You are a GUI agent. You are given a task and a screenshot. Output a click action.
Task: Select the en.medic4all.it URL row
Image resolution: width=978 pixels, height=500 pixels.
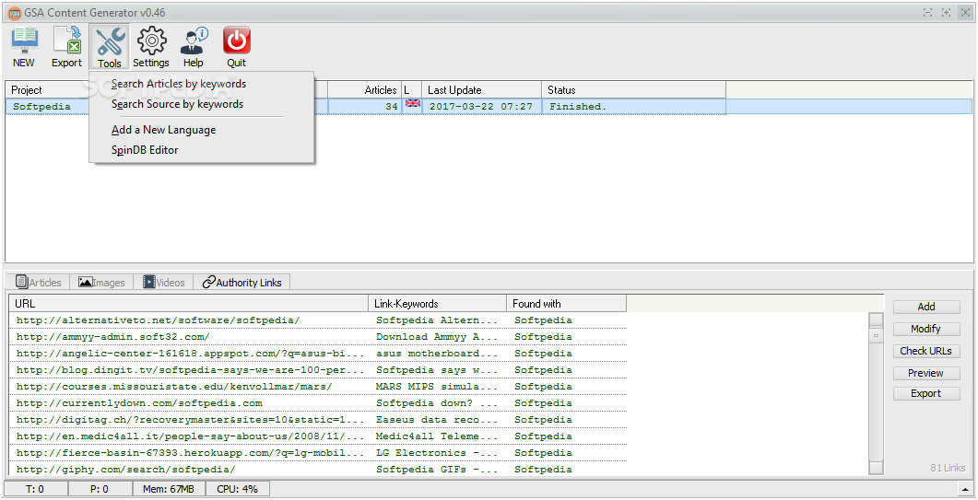(x=190, y=436)
